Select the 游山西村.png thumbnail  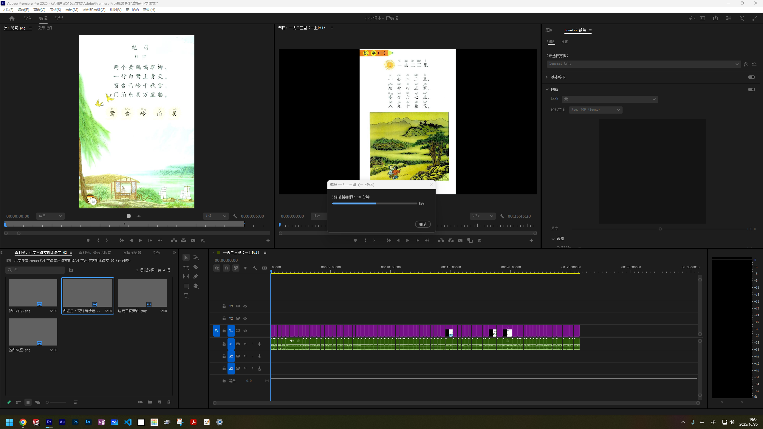coord(33,293)
